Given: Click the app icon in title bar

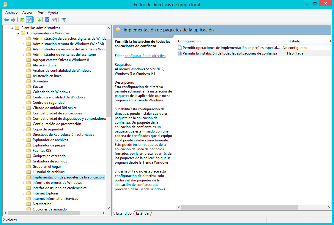Looking at the screenshot, I should (x=5, y=4).
